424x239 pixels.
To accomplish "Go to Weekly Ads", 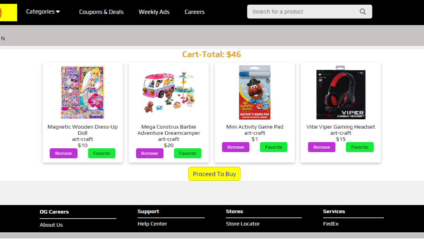I will click(154, 12).
